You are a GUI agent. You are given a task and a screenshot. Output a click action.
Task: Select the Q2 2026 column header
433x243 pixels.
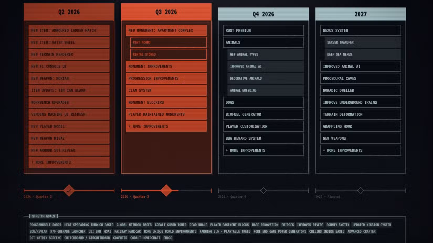point(69,12)
